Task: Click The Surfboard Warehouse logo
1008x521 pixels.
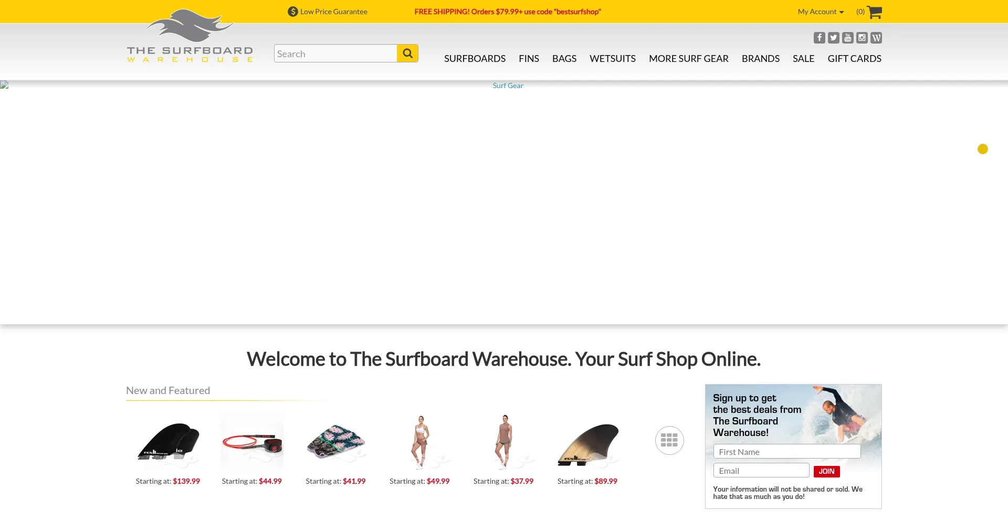Action: [x=190, y=36]
